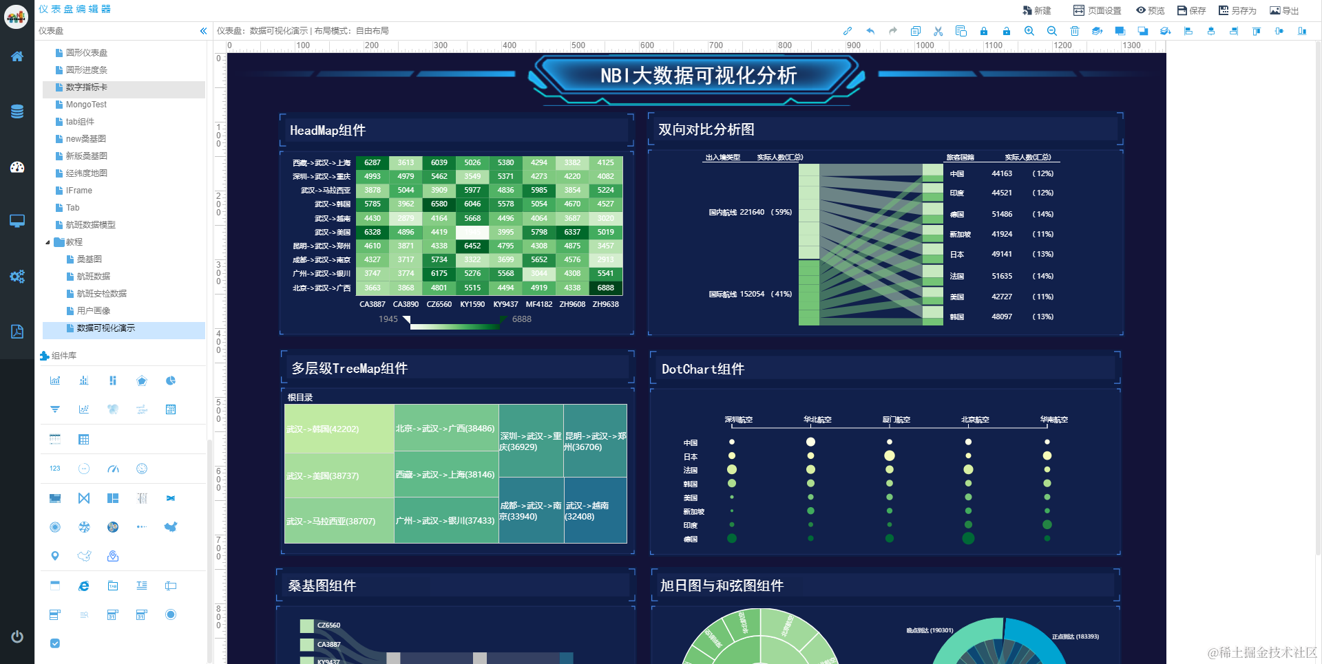Open the monitor screen icon in sidebar
The height and width of the screenshot is (664, 1322).
tap(17, 221)
